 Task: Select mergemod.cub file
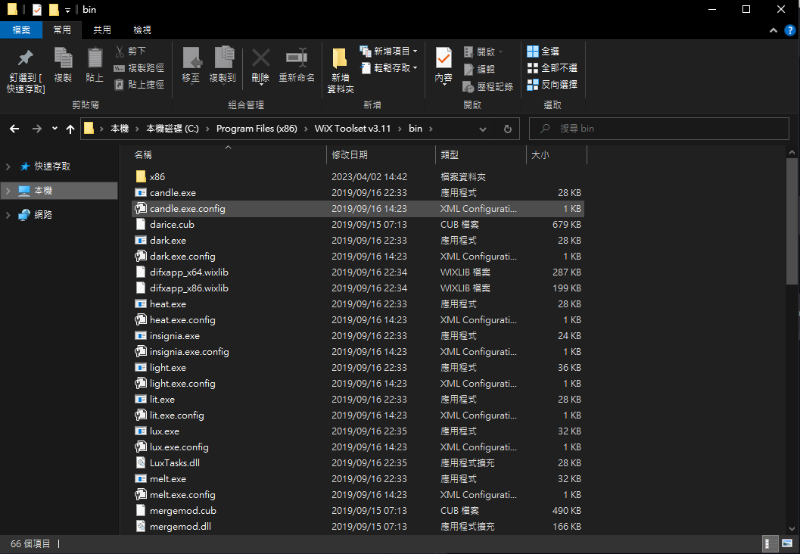click(357, 511)
